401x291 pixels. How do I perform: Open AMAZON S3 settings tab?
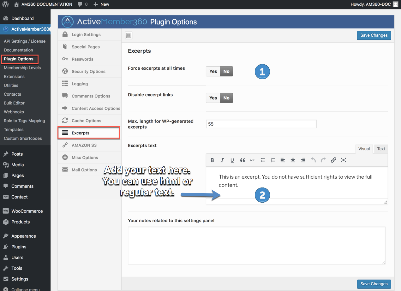coord(90,145)
